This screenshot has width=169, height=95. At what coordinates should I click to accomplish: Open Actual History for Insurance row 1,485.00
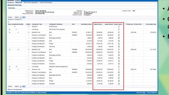coord(119,46)
